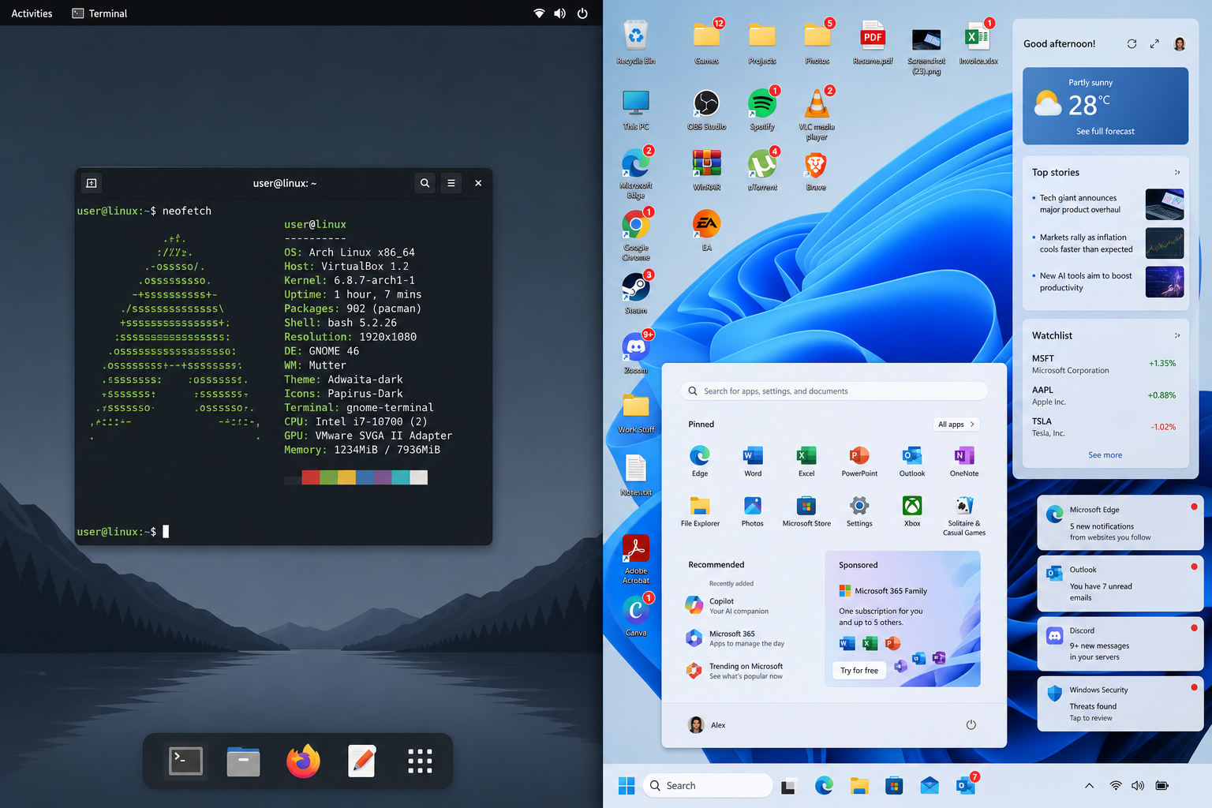Open Windows Start button on taskbar
Viewport: 1212px width, 808px height.
pos(627,786)
